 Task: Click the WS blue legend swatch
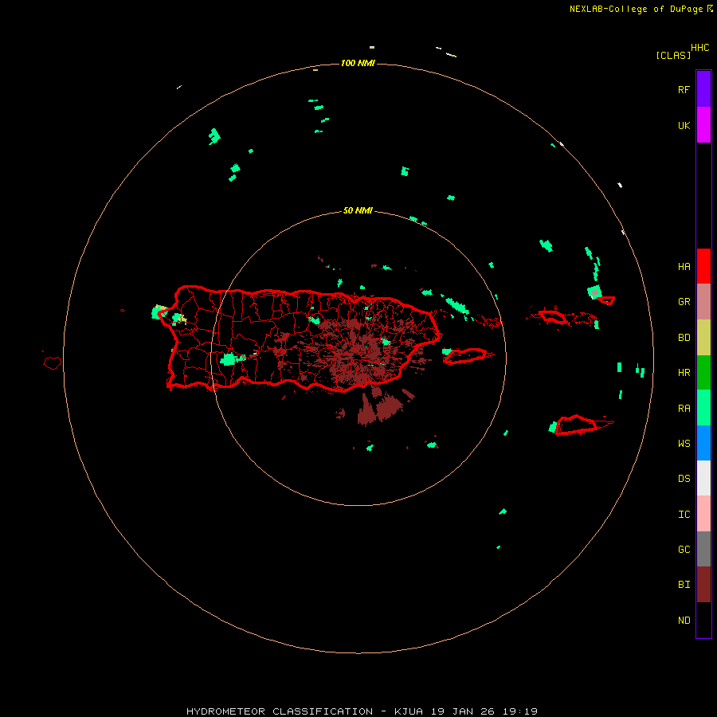703,443
